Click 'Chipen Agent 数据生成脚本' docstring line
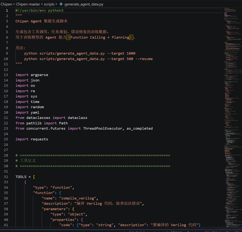The image size is (242, 232). pyautogui.click(x=41, y=21)
